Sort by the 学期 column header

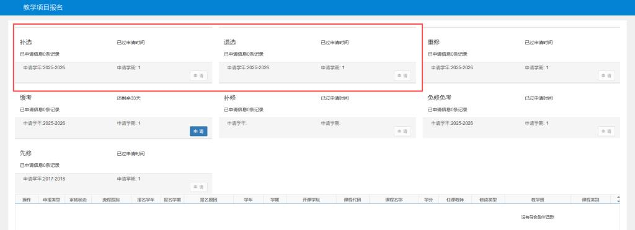(275, 199)
